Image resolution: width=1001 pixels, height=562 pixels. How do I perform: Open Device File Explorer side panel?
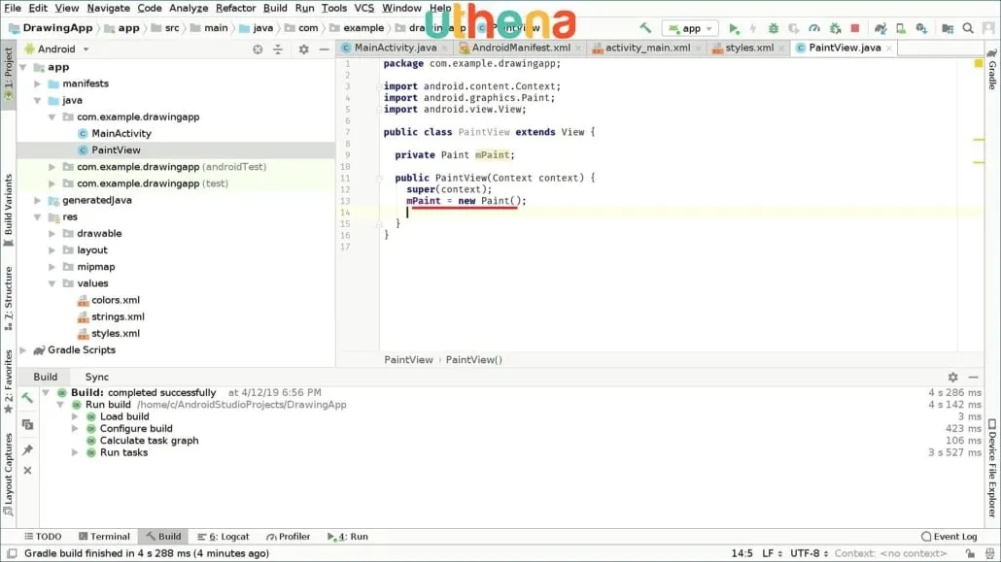coord(992,468)
